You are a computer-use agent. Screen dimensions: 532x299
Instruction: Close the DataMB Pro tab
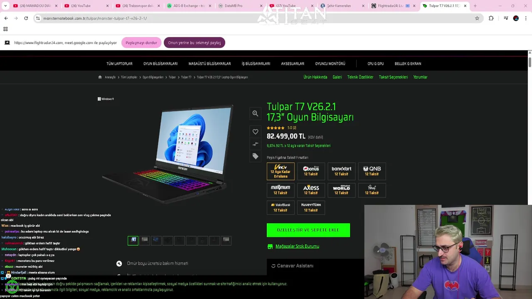(x=261, y=6)
